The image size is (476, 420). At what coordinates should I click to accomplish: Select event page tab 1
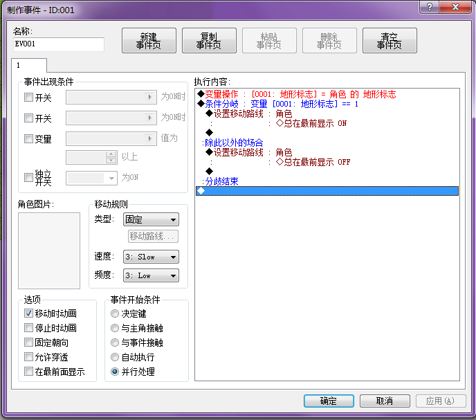(29, 65)
